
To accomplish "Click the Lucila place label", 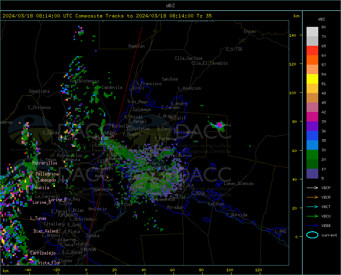I will 42,188.
